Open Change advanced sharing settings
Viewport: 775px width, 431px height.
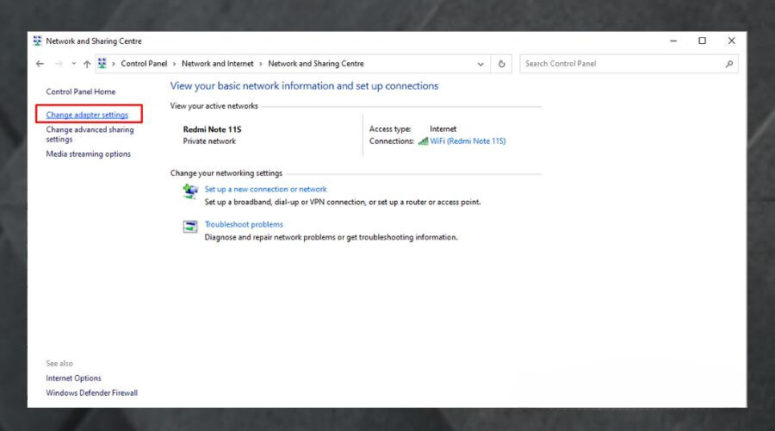coord(90,130)
